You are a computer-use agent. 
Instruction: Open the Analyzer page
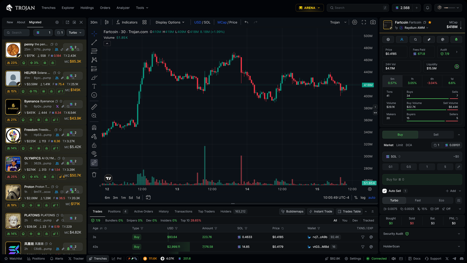(123, 8)
